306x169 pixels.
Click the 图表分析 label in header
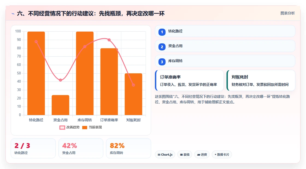coord(287,13)
